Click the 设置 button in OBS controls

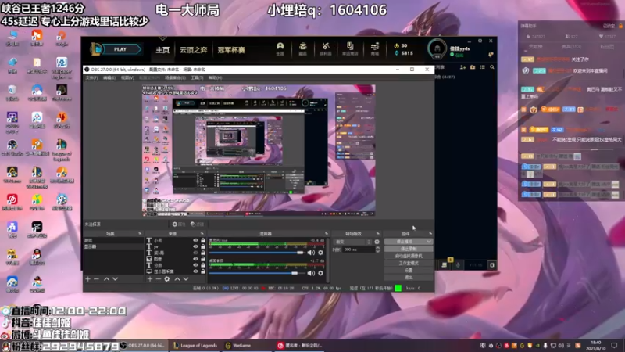tap(409, 270)
